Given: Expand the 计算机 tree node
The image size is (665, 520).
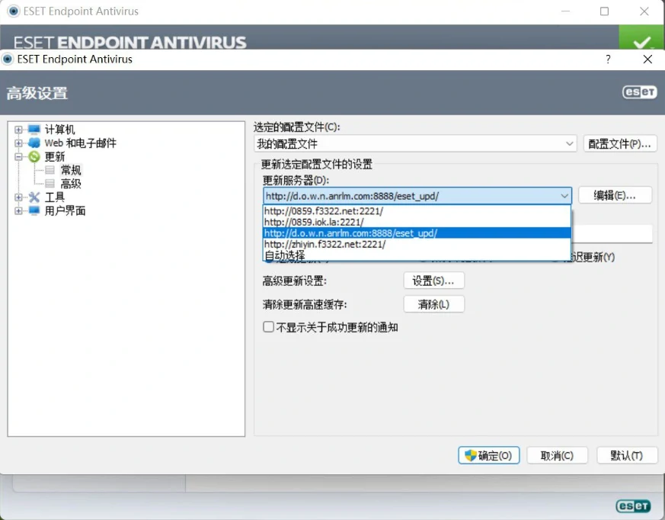Looking at the screenshot, I should pos(18,130).
